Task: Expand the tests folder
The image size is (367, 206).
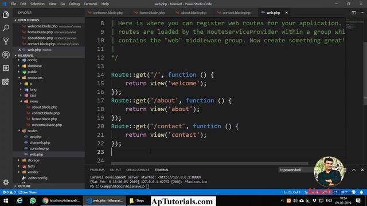Action: (31, 166)
